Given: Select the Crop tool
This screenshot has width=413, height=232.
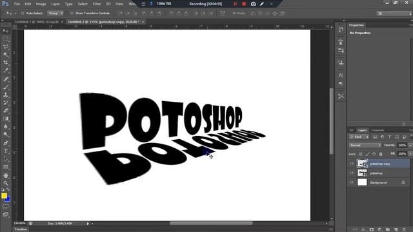Looking at the screenshot, I should pyautogui.click(x=6, y=63).
